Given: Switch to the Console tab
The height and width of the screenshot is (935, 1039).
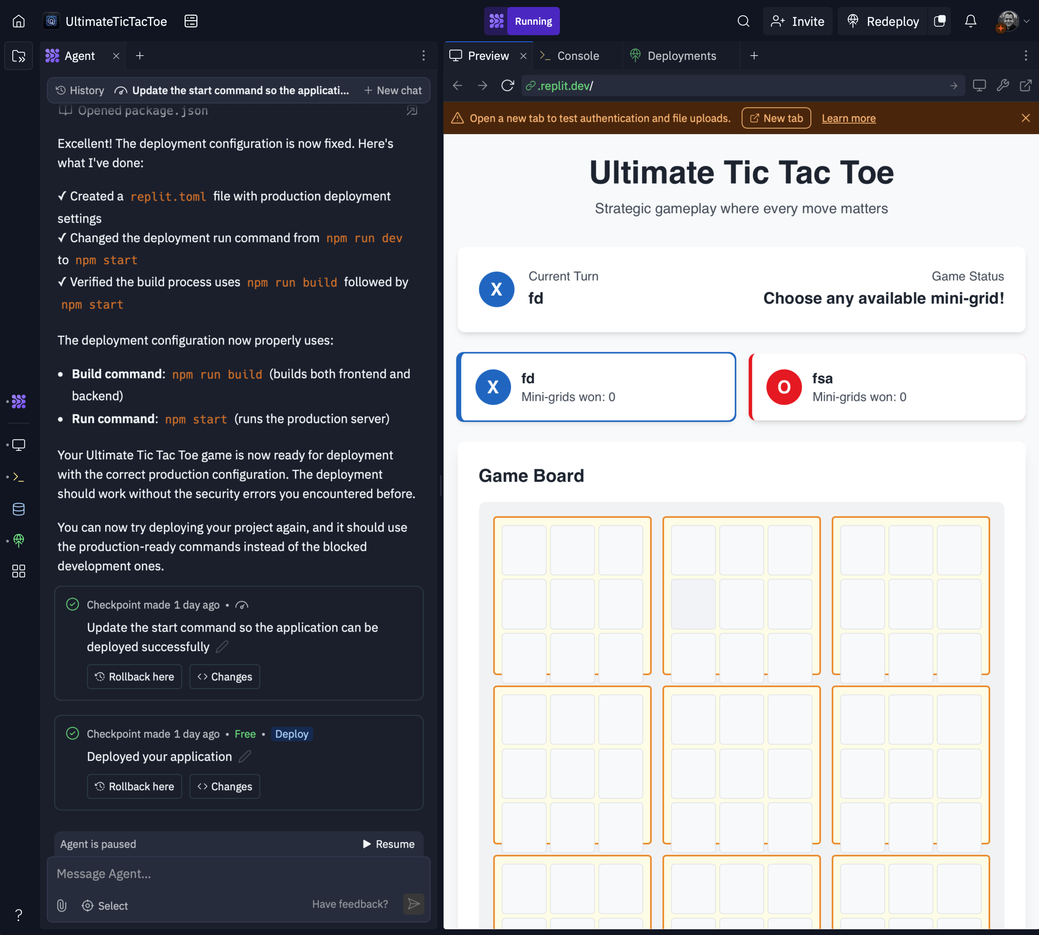Looking at the screenshot, I should click(578, 56).
